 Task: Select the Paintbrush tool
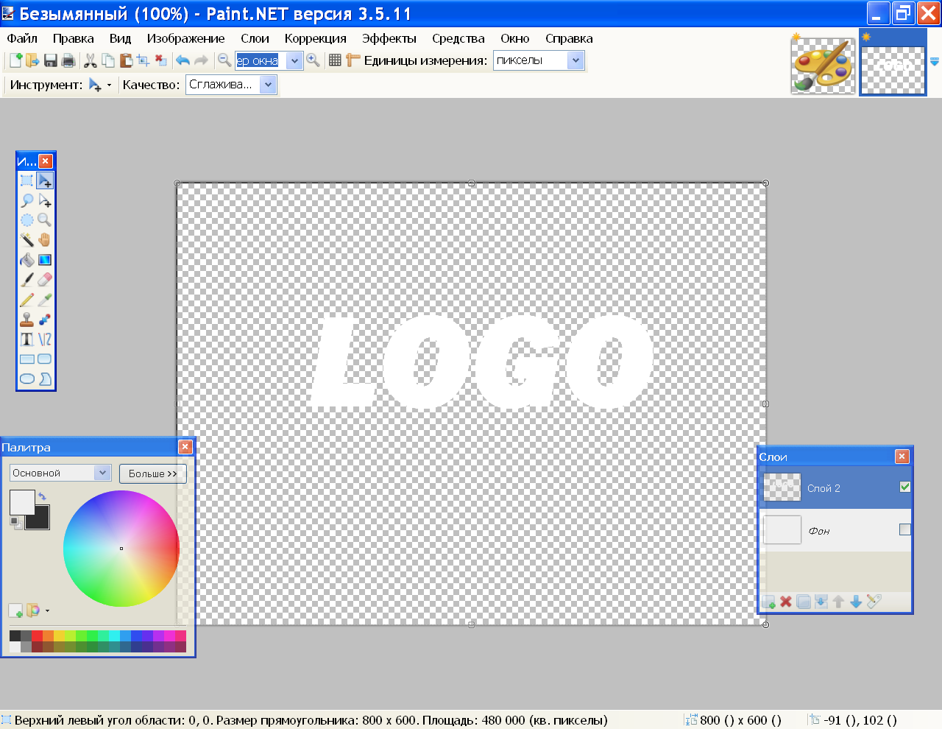[x=27, y=280]
